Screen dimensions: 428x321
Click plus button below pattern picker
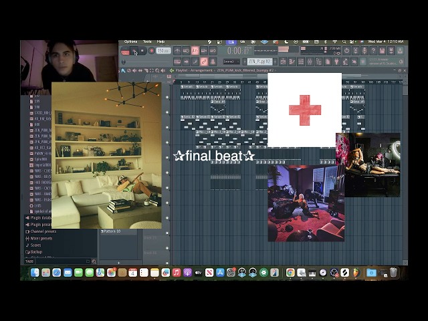118,263
